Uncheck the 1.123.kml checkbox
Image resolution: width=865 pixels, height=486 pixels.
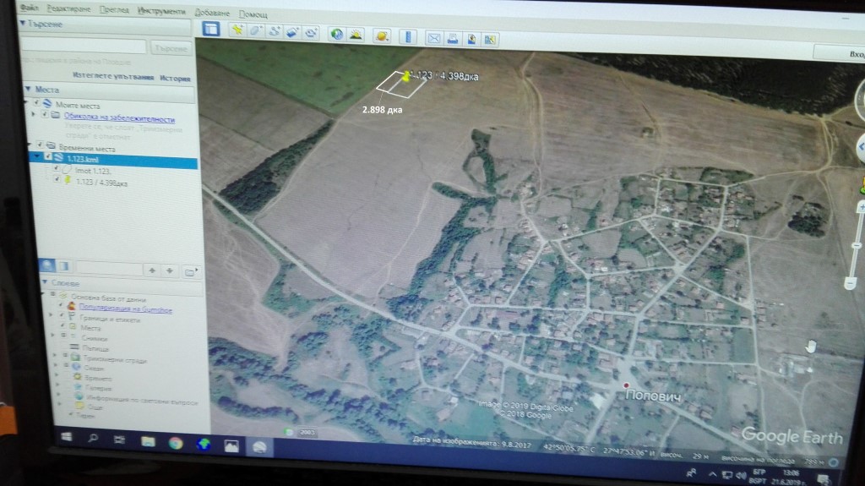(x=47, y=157)
